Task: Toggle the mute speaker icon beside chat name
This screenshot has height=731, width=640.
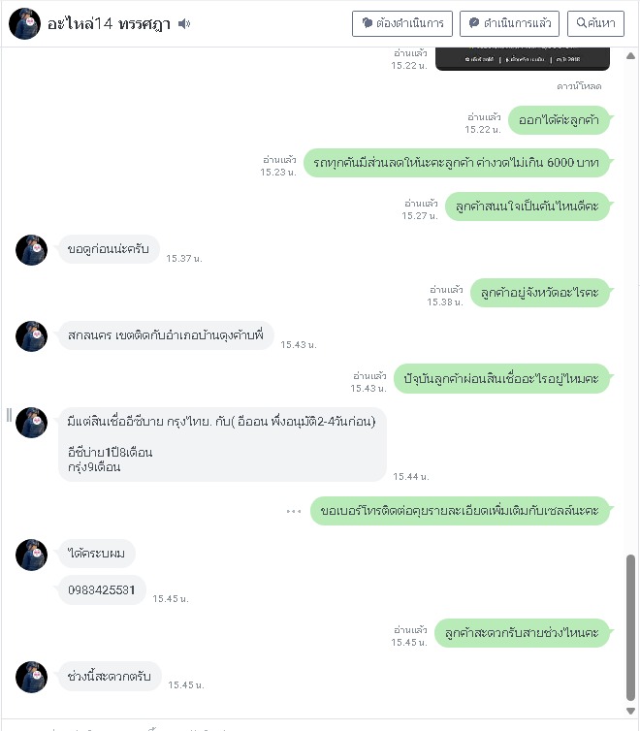Action: tap(184, 23)
